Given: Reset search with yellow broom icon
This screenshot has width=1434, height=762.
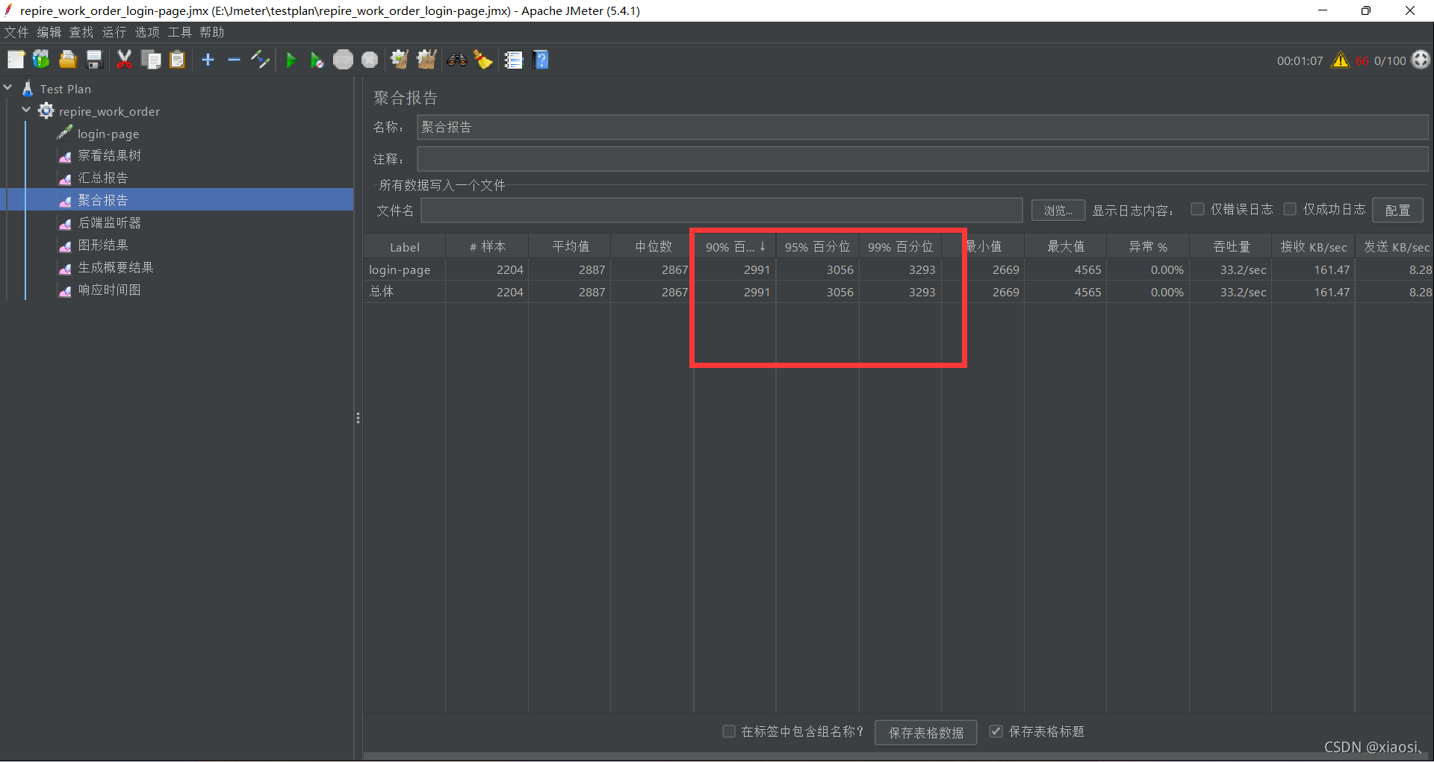Looking at the screenshot, I should (x=483, y=60).
